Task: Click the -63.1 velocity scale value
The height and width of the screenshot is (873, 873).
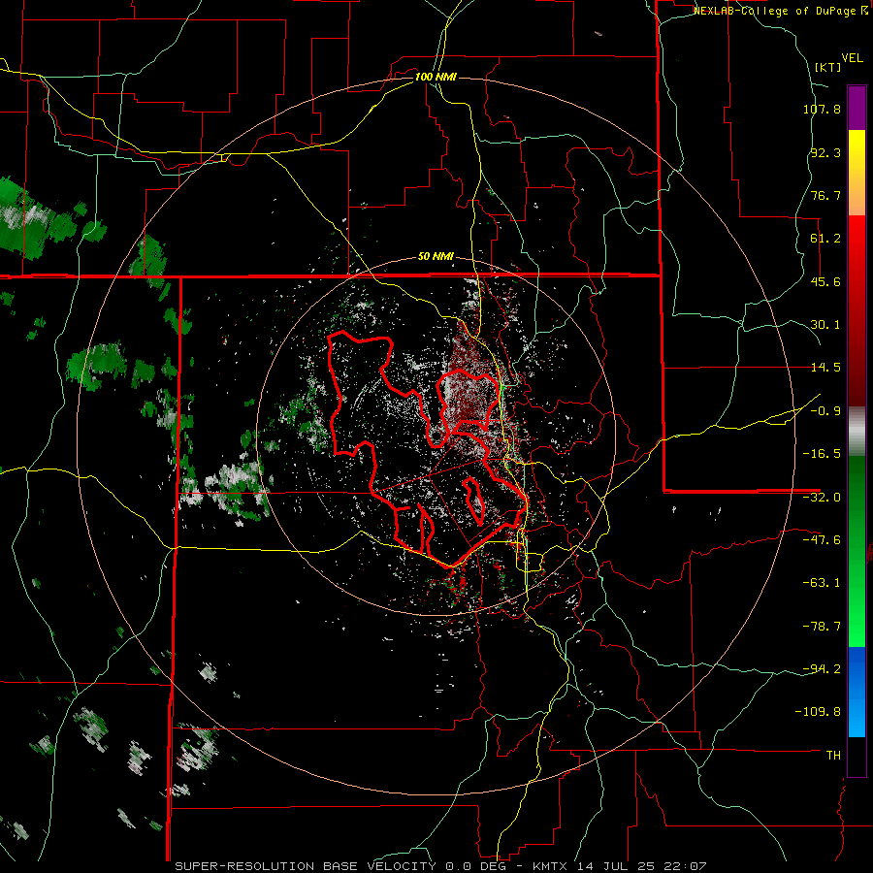Action: pos(822,583)
